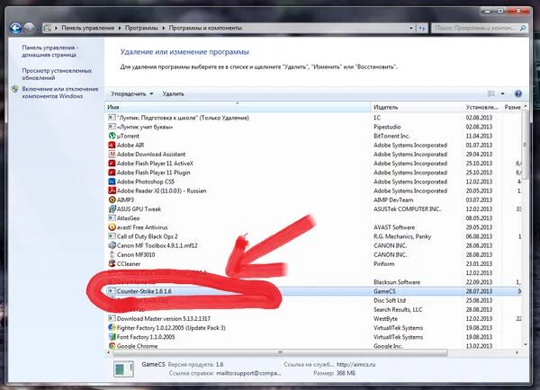This screenshot has height=390, width=540.
Task: Select Canon MF Toolbox icon
Action: point(112,245)
